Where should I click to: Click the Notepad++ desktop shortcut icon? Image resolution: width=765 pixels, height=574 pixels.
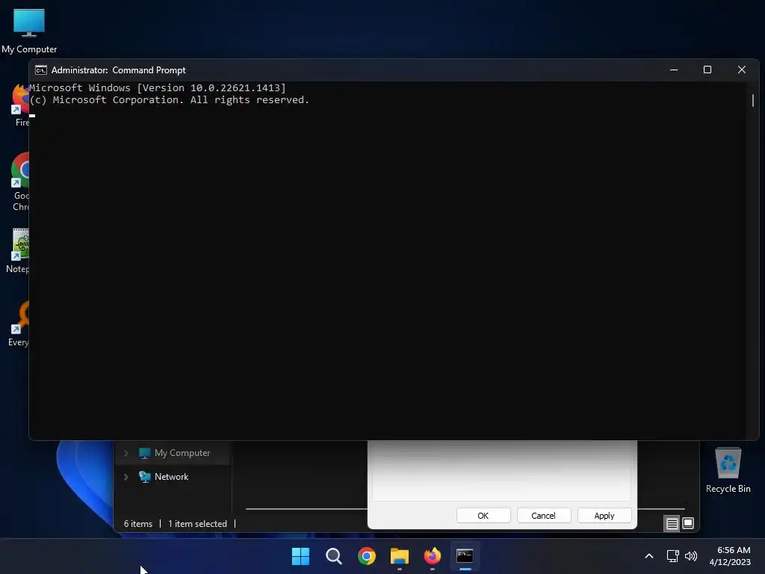pyautogui.click(x=20, y=244)
